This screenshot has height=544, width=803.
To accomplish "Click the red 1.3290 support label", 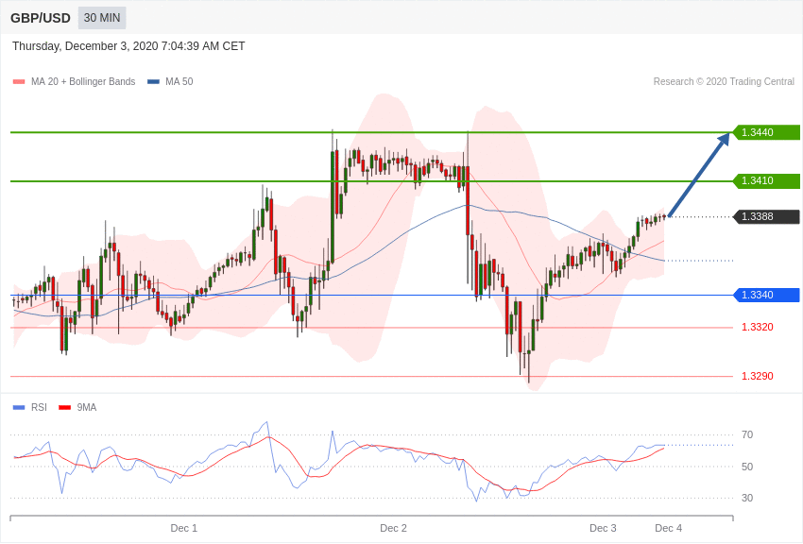I will [x=758, y=376].
